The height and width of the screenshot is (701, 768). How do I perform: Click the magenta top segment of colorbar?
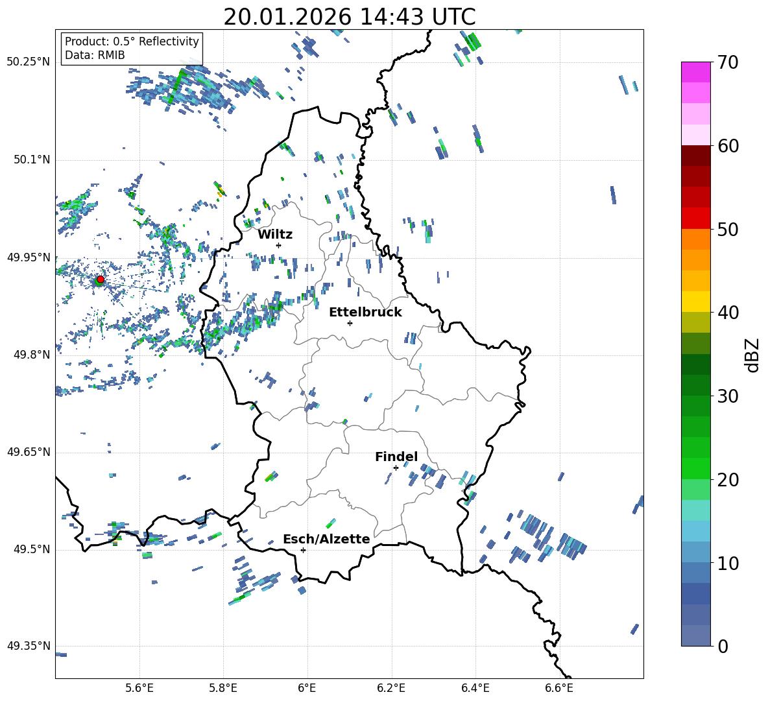696,72
